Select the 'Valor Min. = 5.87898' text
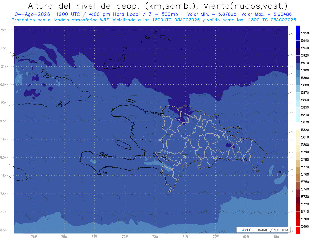Viewport: 310px width, 240px height. point(212,14)
